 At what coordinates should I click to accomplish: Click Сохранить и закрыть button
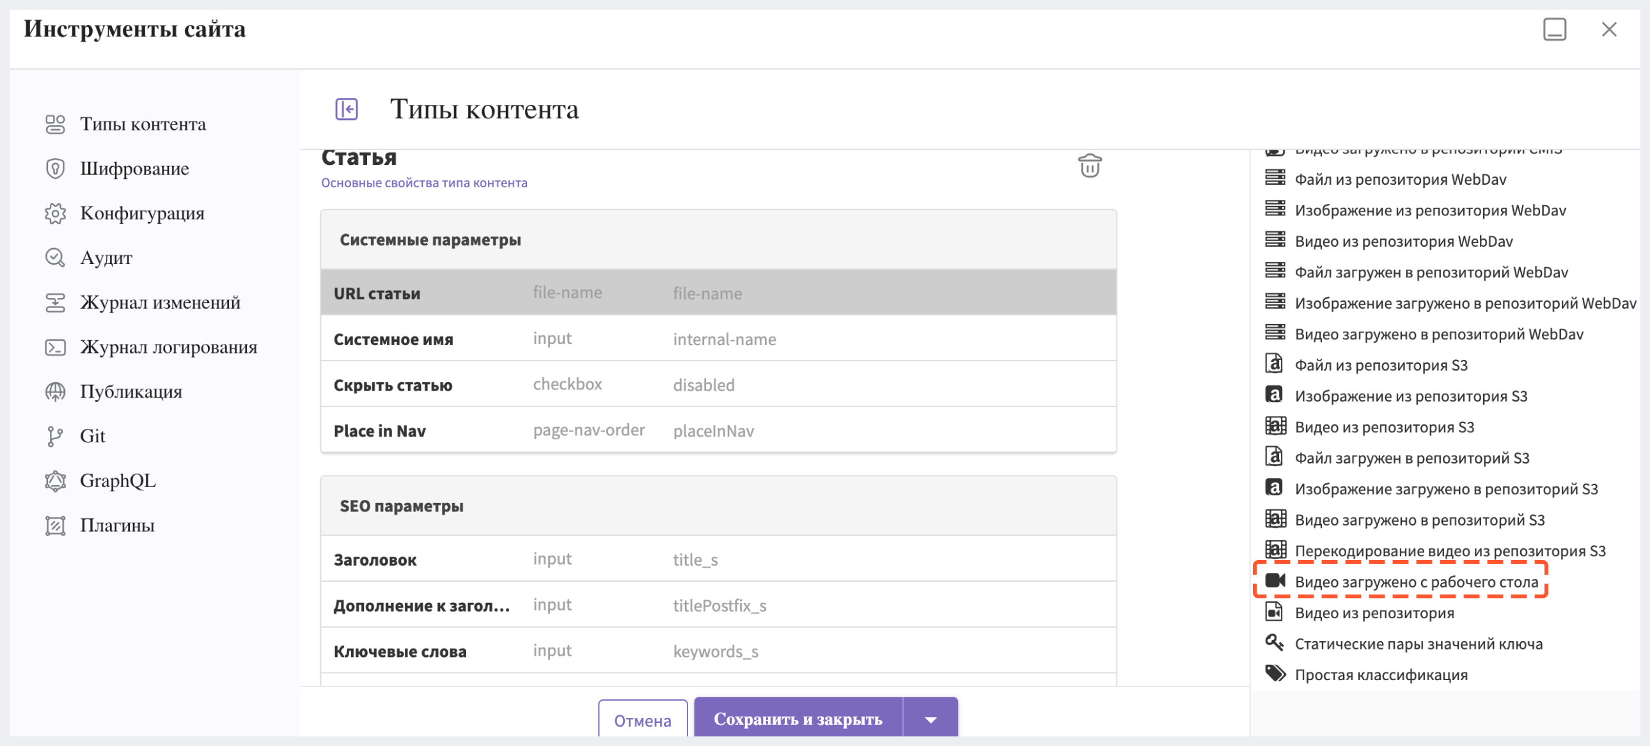[798, 719]
